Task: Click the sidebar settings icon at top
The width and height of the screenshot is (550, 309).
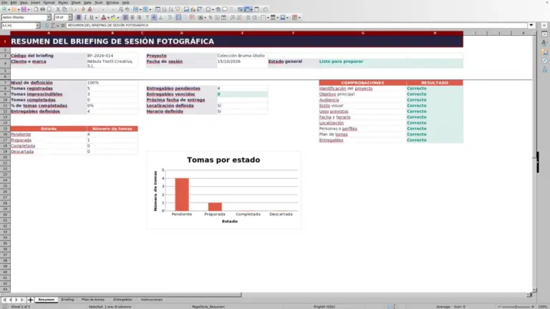Action: click(x=544, y=26)
